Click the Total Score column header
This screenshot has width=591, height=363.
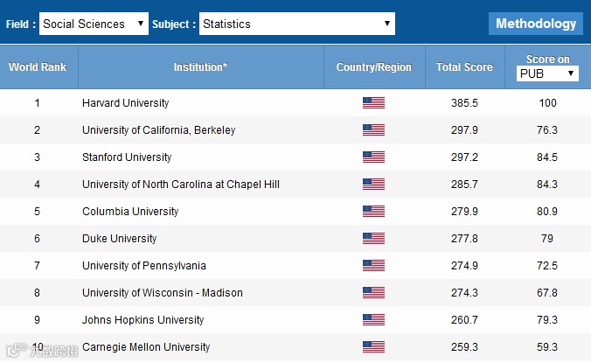(x=464, y=67)
